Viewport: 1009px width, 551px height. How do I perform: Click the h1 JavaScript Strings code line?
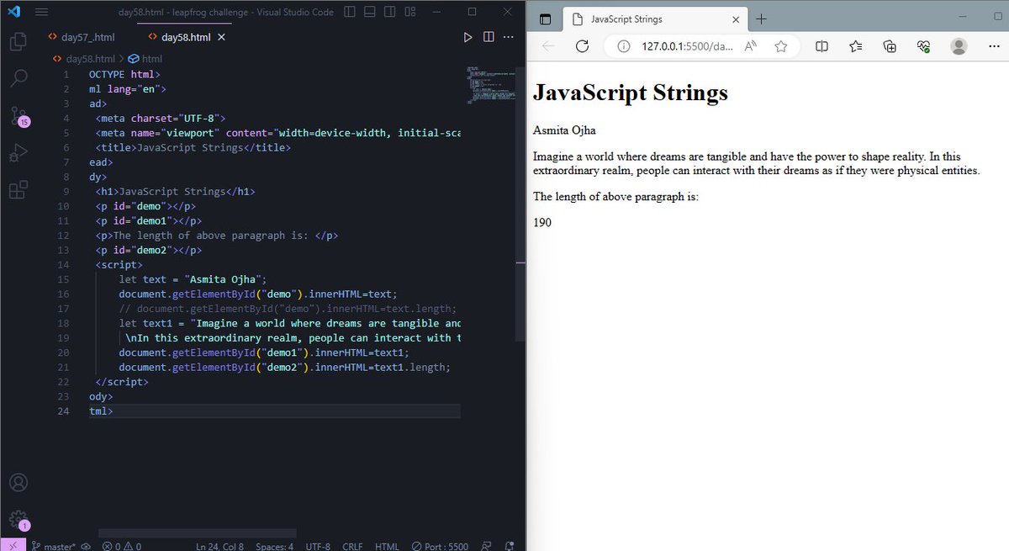point(175,191)
